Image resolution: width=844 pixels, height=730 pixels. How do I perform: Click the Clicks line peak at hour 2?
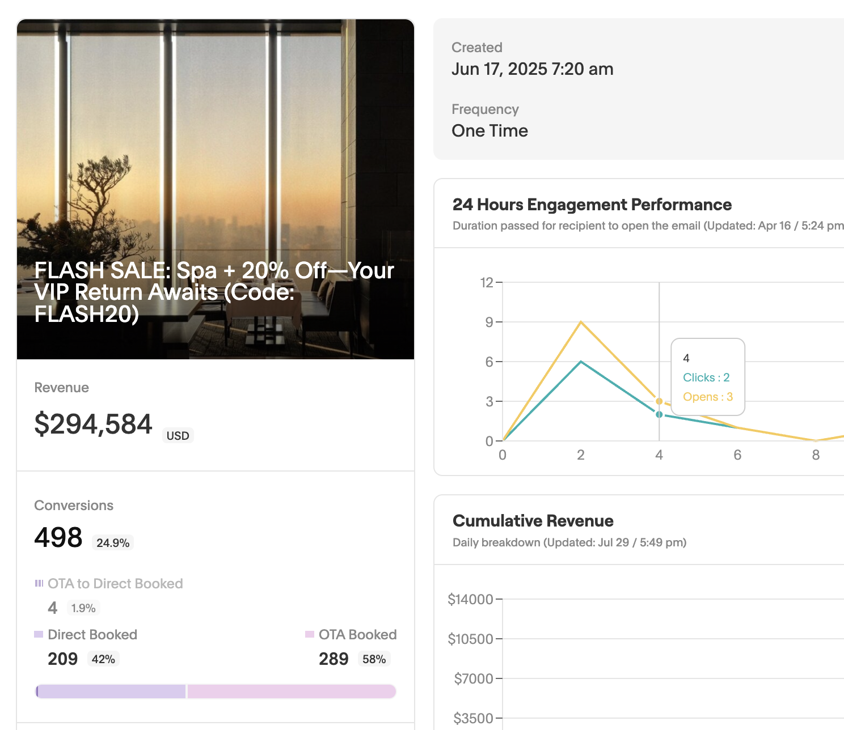pos(581,362)
